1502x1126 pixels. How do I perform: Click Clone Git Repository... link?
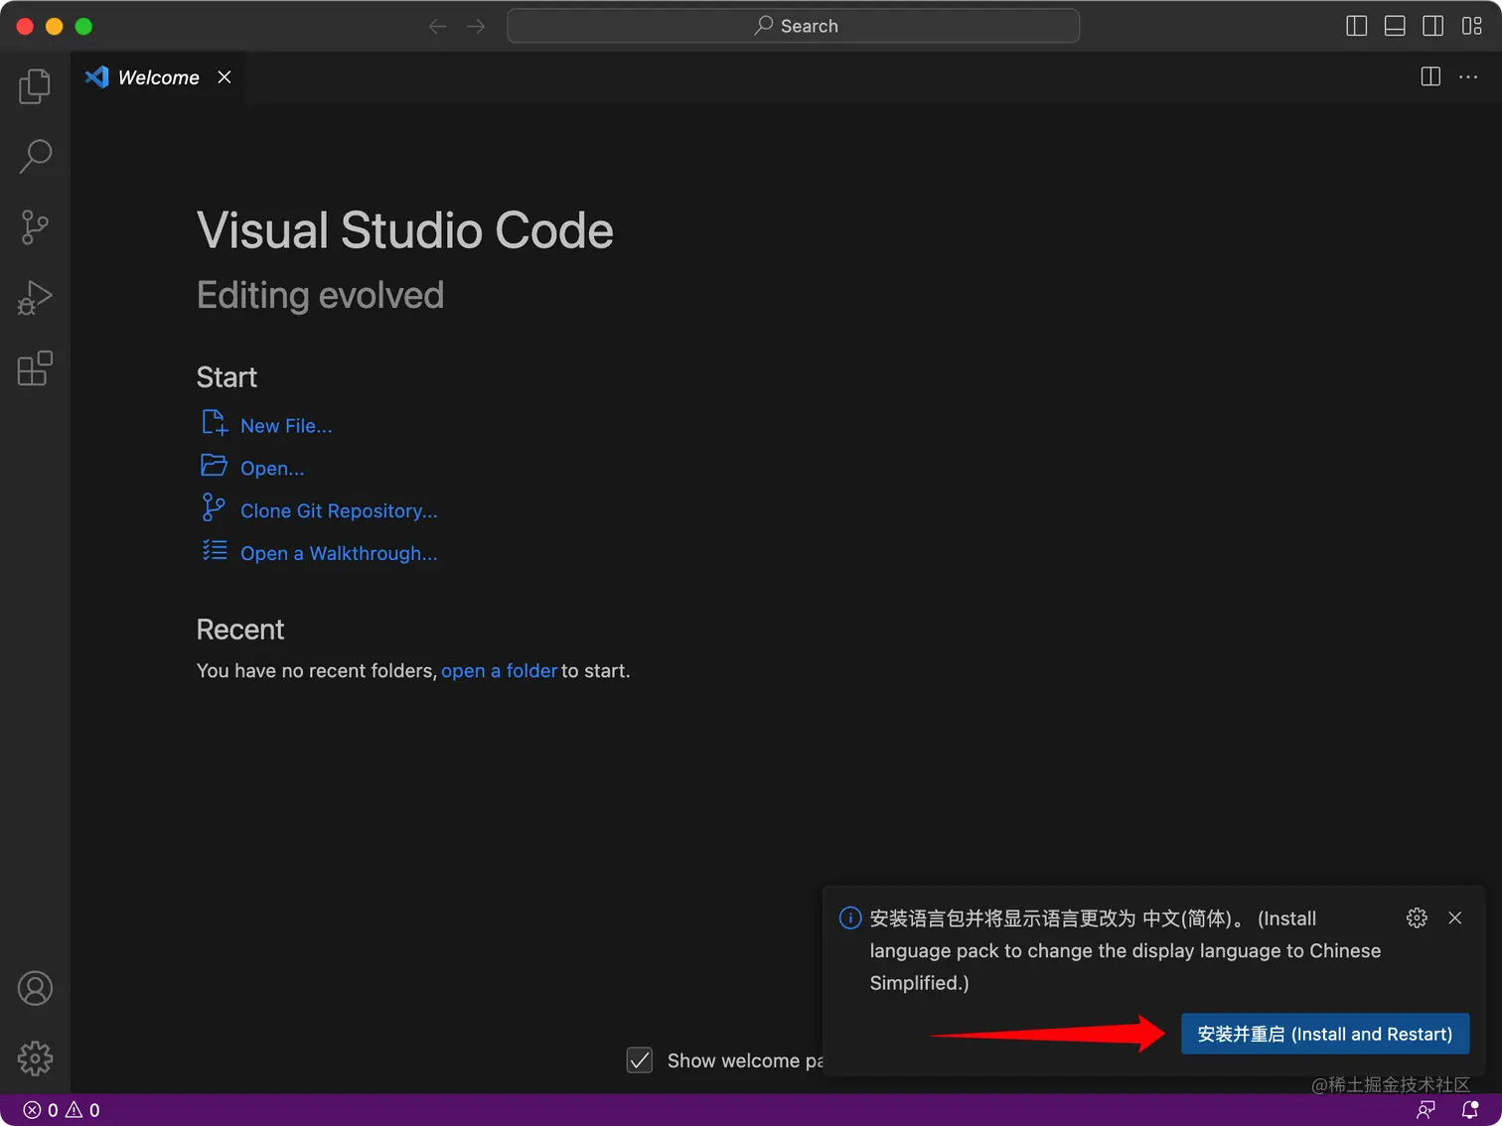(339, 511)
